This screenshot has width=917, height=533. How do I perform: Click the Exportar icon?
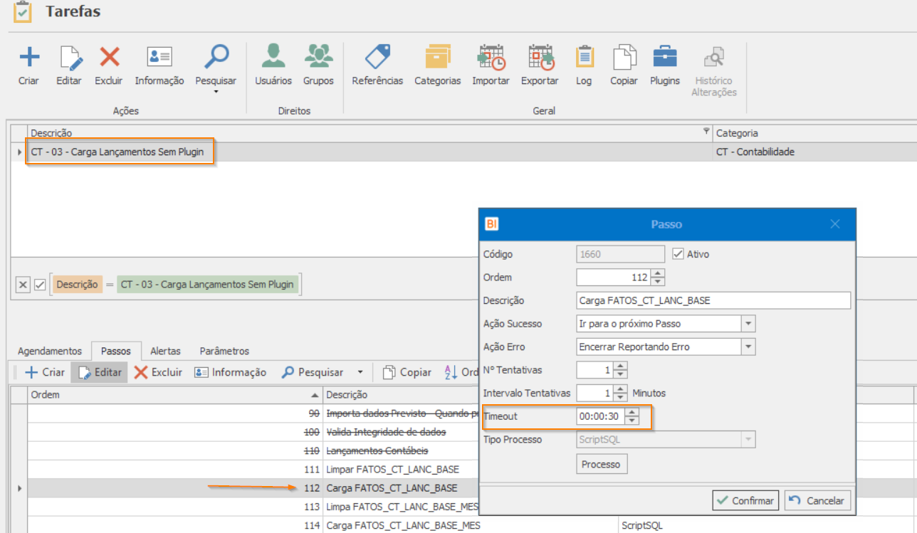pyautogui.click(x=540, y=57)
